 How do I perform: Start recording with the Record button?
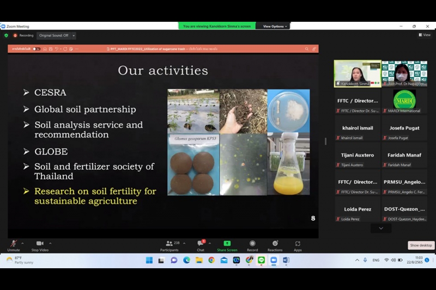pyautogui.click(x=252, y=244)
